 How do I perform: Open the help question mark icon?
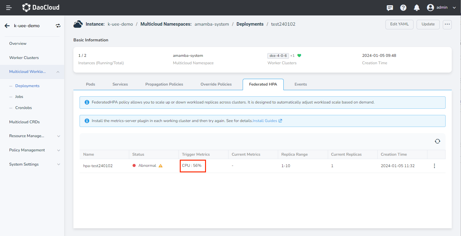(403, 8)
